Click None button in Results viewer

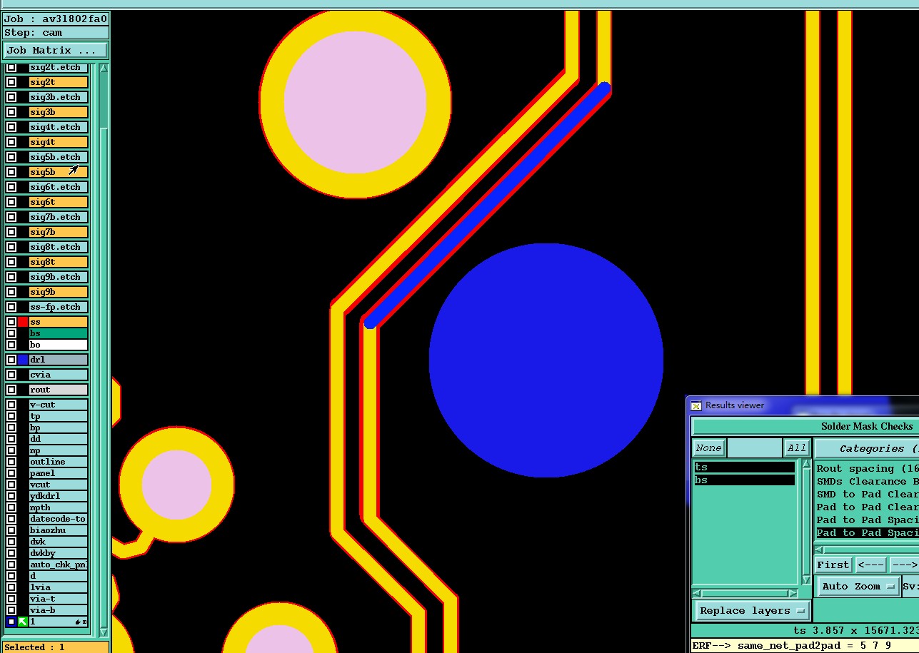[x=708, y=448]
